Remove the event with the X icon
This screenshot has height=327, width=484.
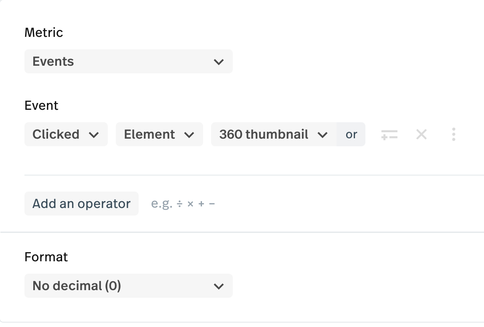pos(421,134)
